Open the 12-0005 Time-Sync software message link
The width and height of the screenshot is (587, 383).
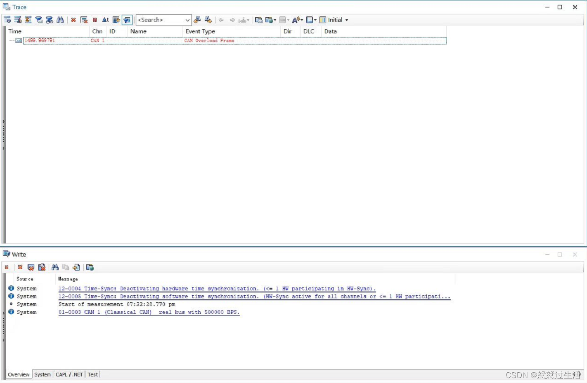coord(254,297)
